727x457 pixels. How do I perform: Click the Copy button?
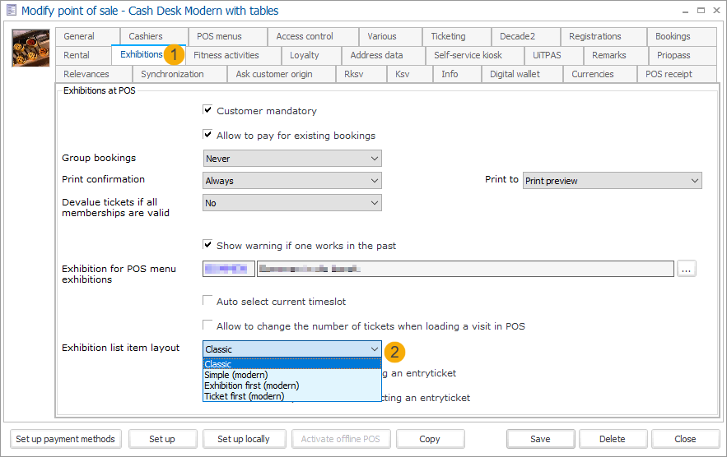(430, 439)
